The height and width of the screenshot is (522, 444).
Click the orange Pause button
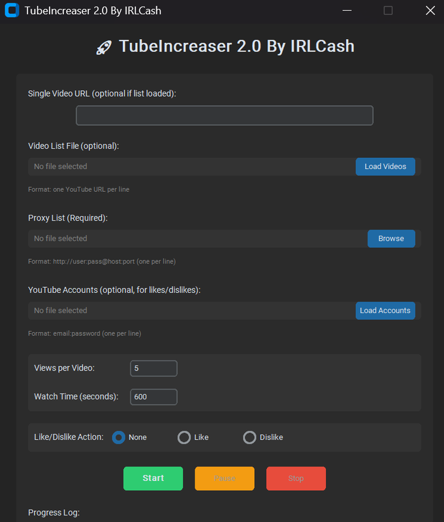pyautogui.click(x=225, y=478)
